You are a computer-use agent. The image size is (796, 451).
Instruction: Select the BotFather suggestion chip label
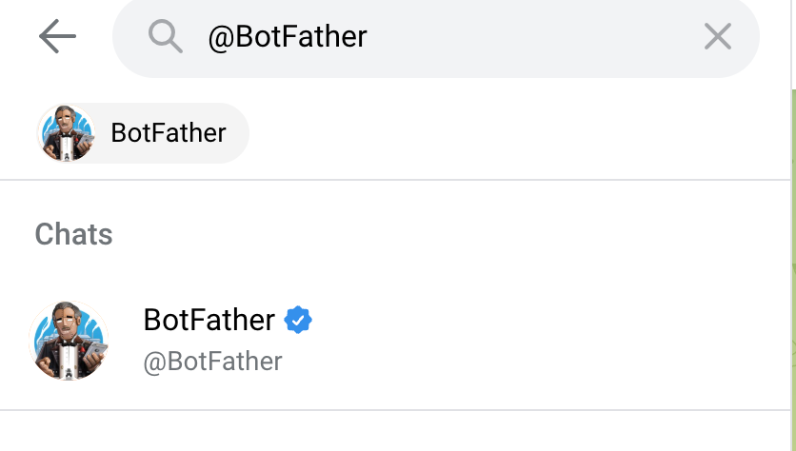(169, 133)
